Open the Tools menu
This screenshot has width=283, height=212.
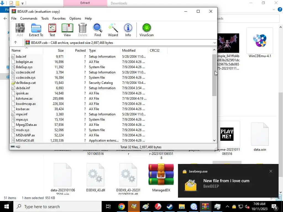tap(45, 18)
